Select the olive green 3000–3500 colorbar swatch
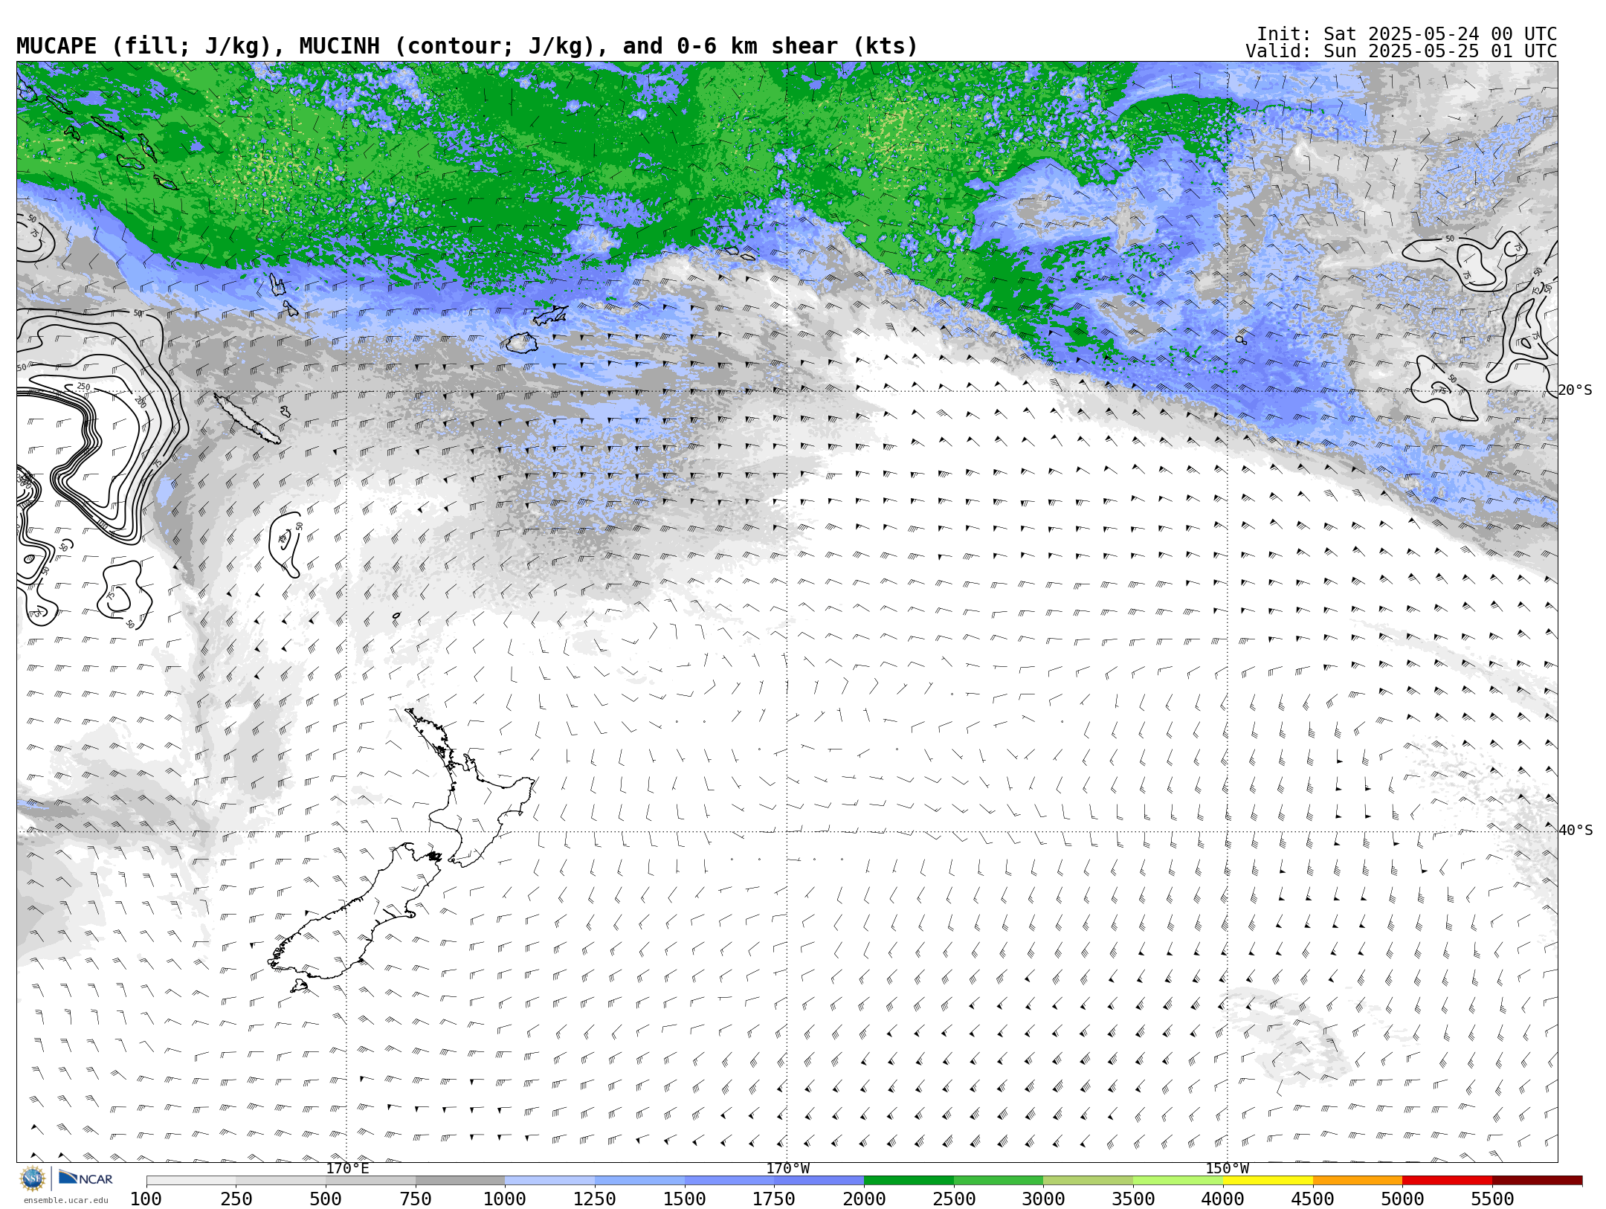 pyautogui.click(x=1088, y=1181)
